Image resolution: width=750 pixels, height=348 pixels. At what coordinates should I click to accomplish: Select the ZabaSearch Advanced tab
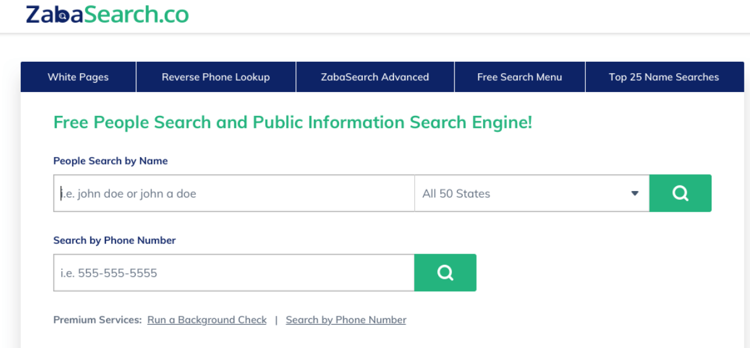point(375,77)
